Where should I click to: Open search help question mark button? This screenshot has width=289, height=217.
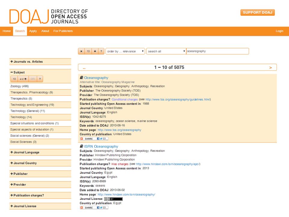[101, 51]
